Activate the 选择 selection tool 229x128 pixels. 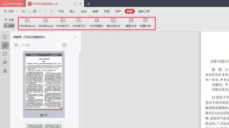9,26
